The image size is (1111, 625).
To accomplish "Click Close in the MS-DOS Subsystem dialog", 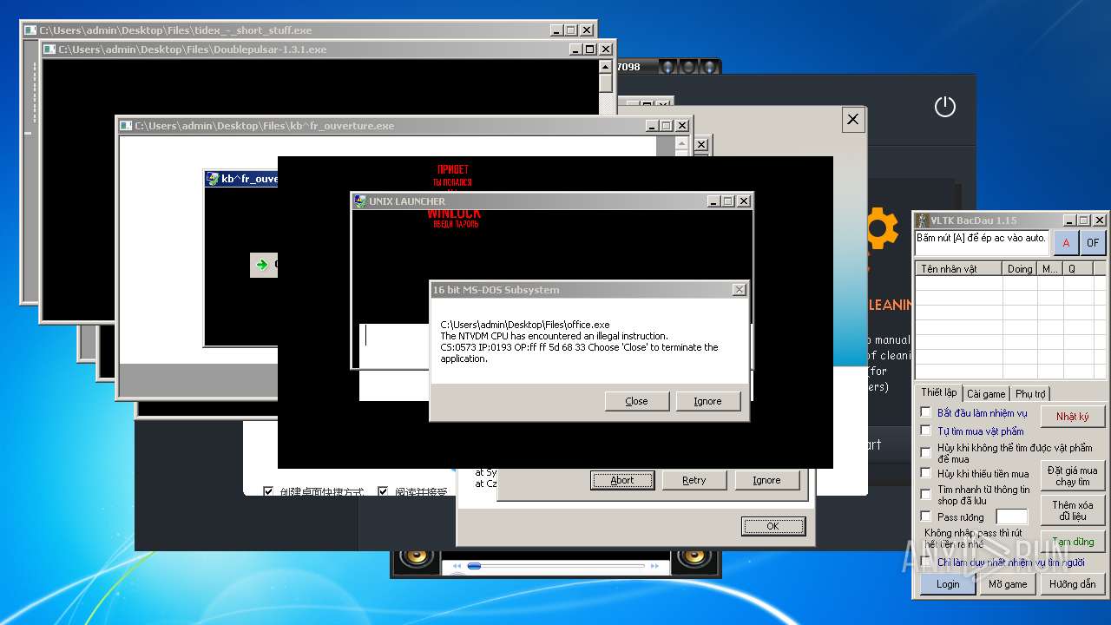I will 636,401.
